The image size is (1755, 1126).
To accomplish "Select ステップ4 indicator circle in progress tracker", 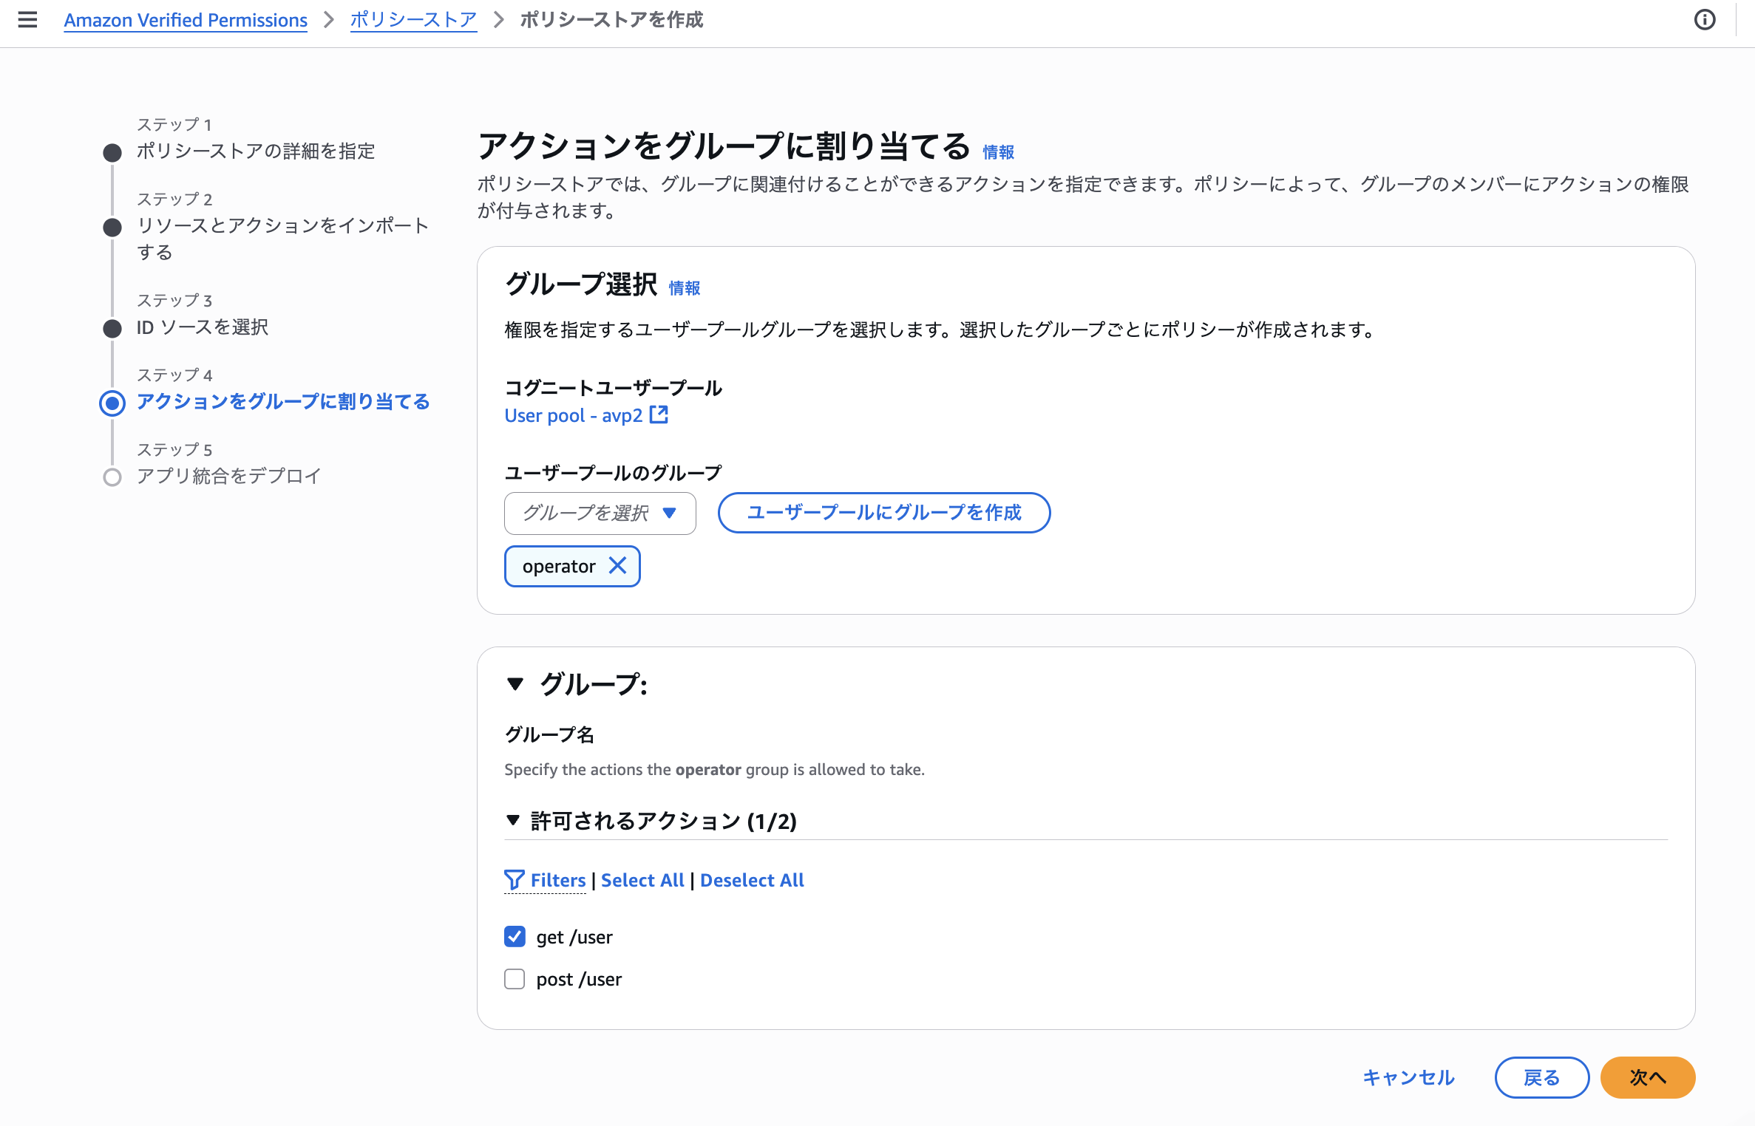I will (112, 403).
